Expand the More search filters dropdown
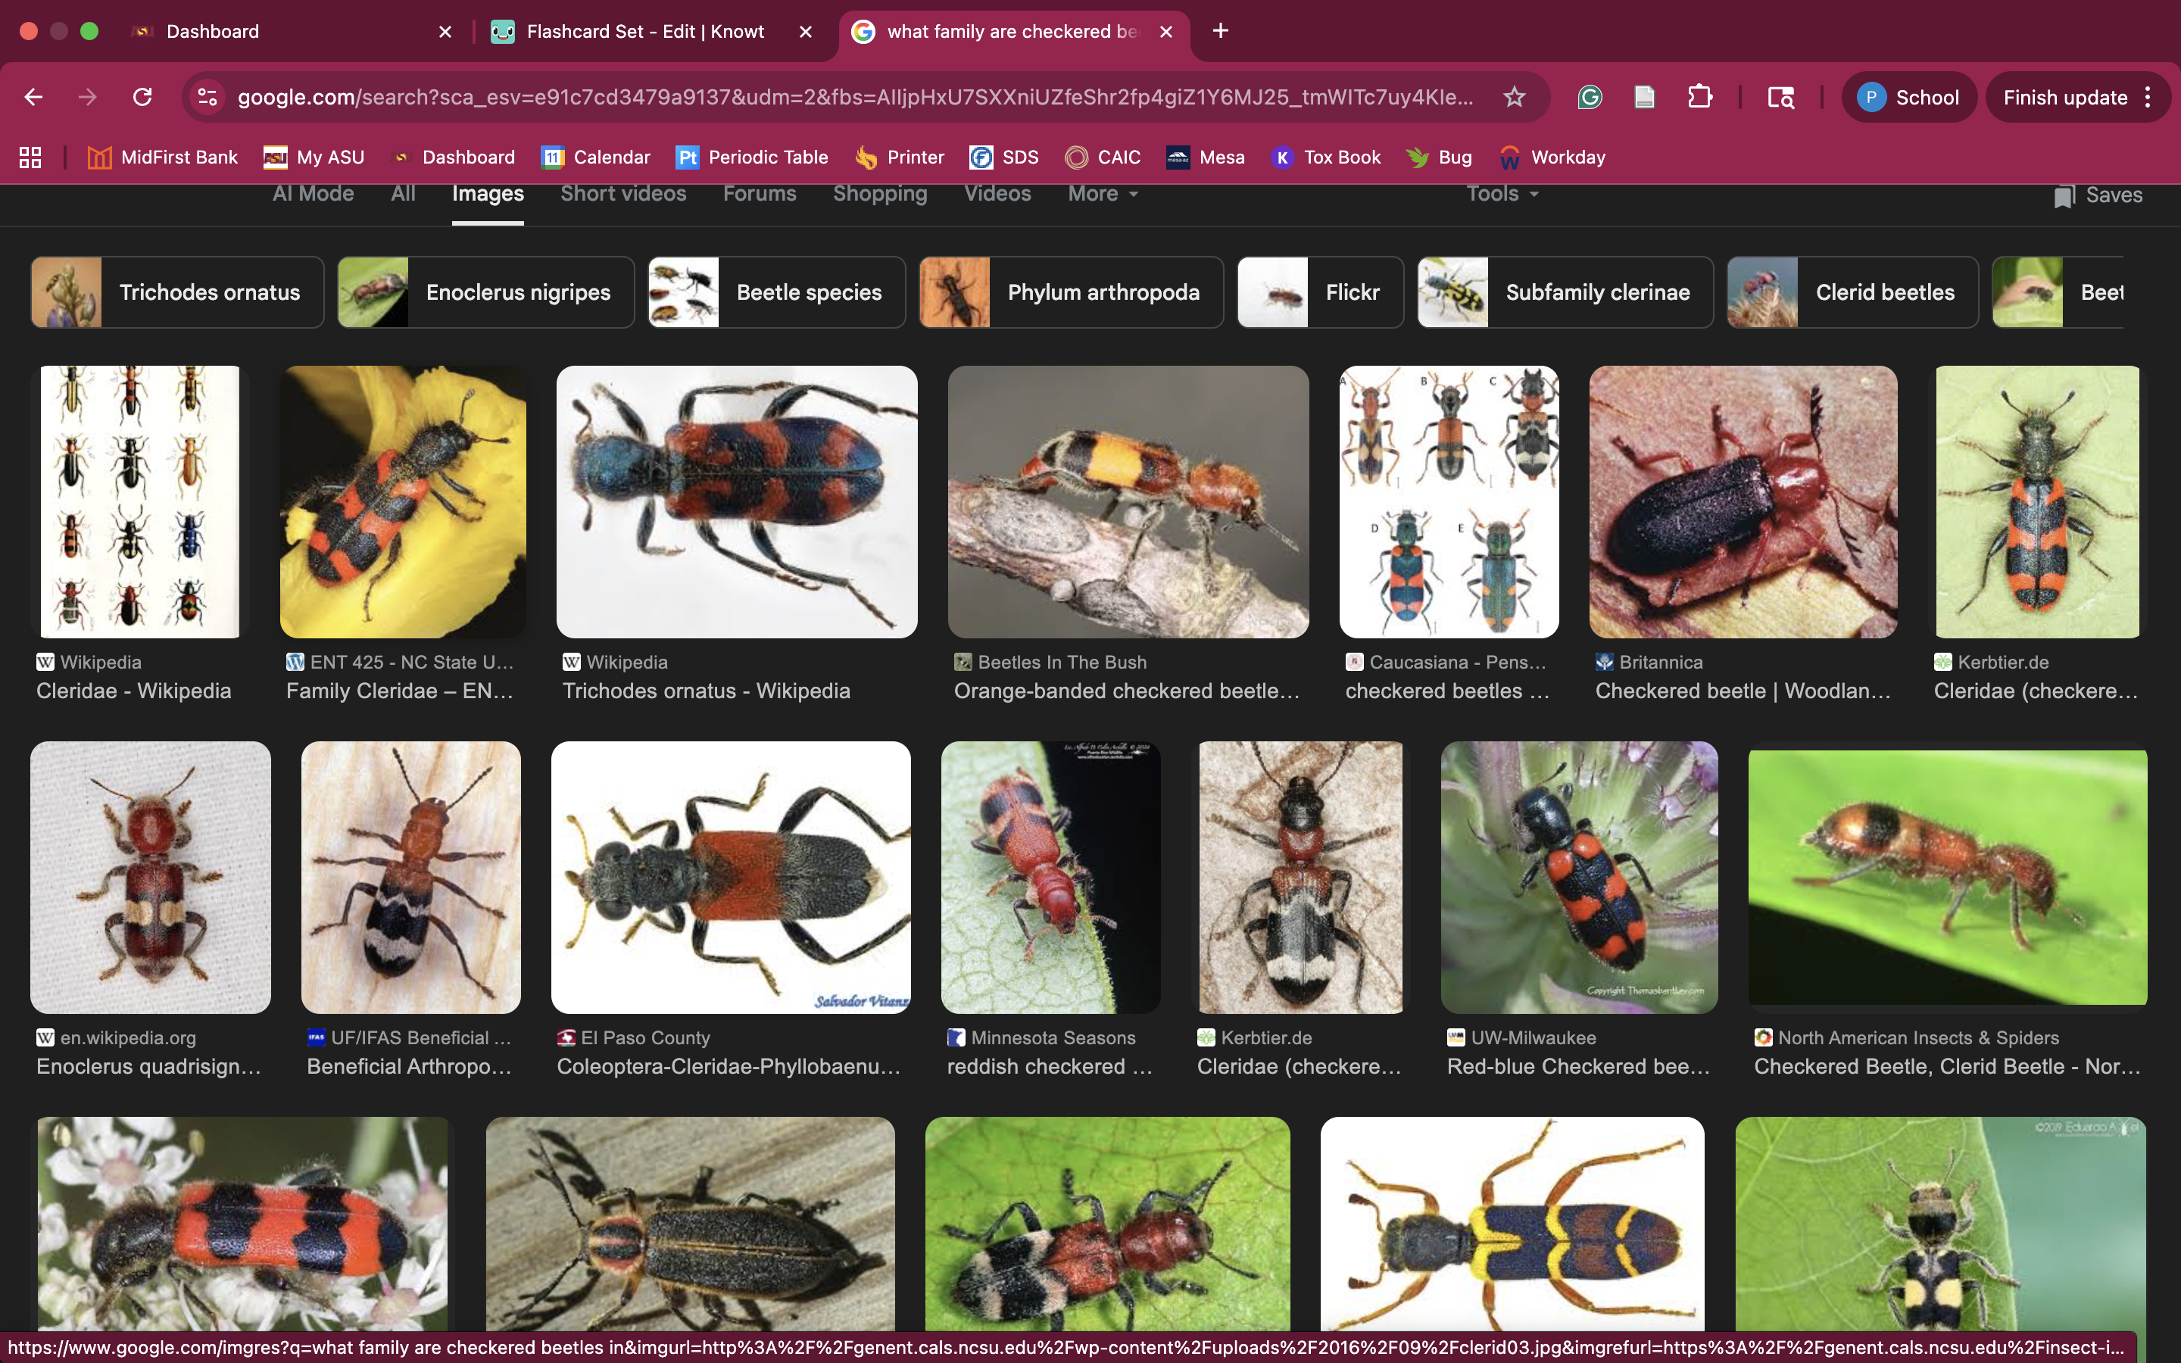The height and width of the screenshot is (1363, 2181). click(1102, 194)
